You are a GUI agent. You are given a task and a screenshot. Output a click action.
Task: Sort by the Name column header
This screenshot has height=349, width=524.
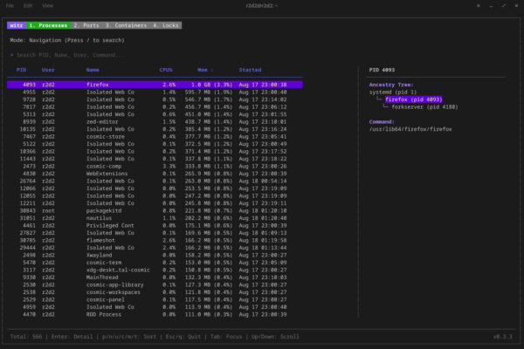pos(93,70)
